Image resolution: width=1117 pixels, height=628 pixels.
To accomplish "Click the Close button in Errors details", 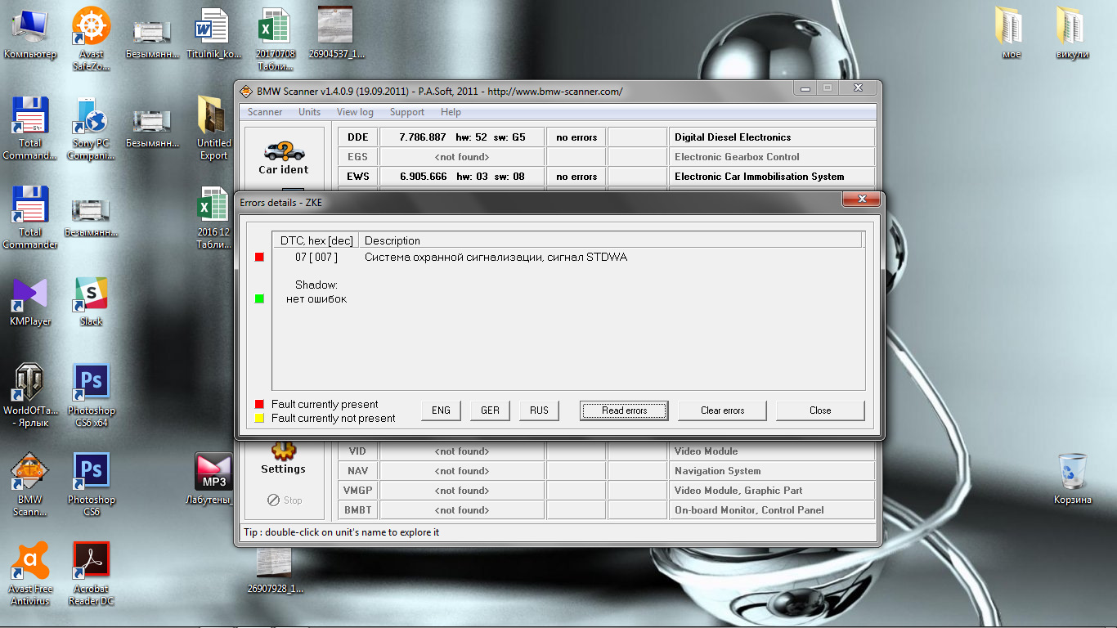I will coord(820,410).
